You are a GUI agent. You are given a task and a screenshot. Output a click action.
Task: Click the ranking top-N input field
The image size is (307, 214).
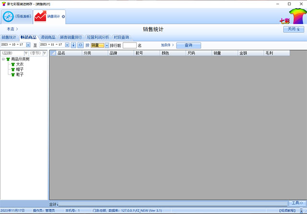[x=130, y=45]
